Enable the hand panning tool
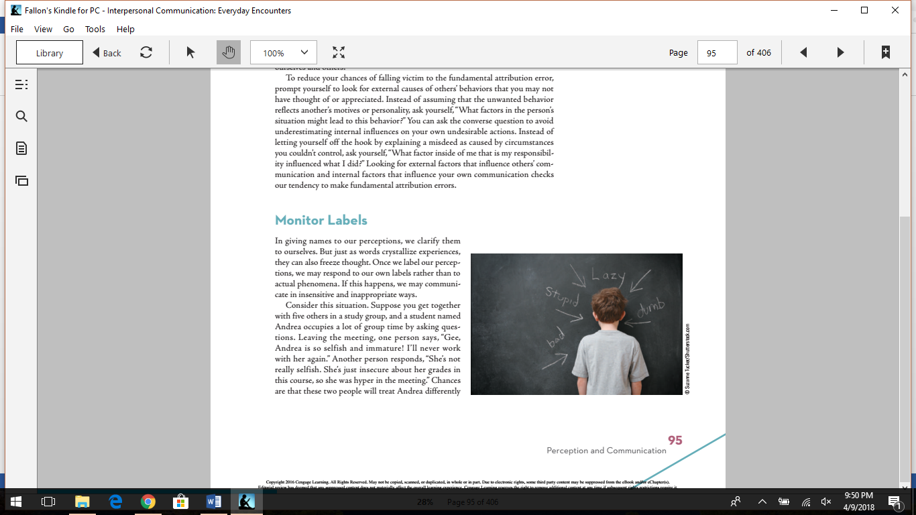Viewport: 916px width, 515px height. tap(229, 52)
